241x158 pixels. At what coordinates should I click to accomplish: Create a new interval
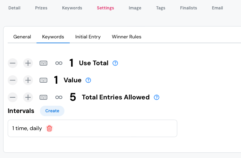coord(52,111)
